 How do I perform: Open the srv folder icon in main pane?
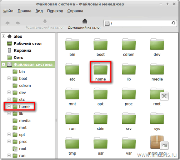point(129,118)
